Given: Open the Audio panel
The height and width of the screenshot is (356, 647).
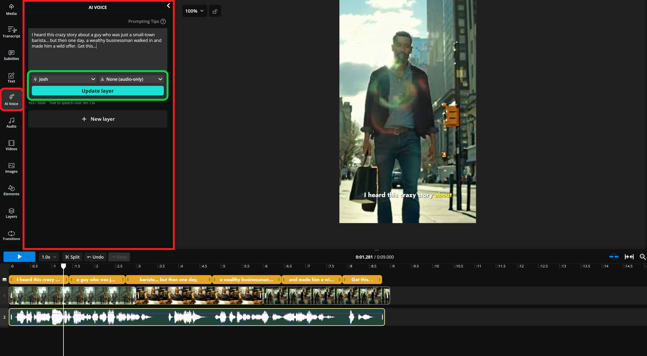Looking at the screenshot, I should coord(11,122).
